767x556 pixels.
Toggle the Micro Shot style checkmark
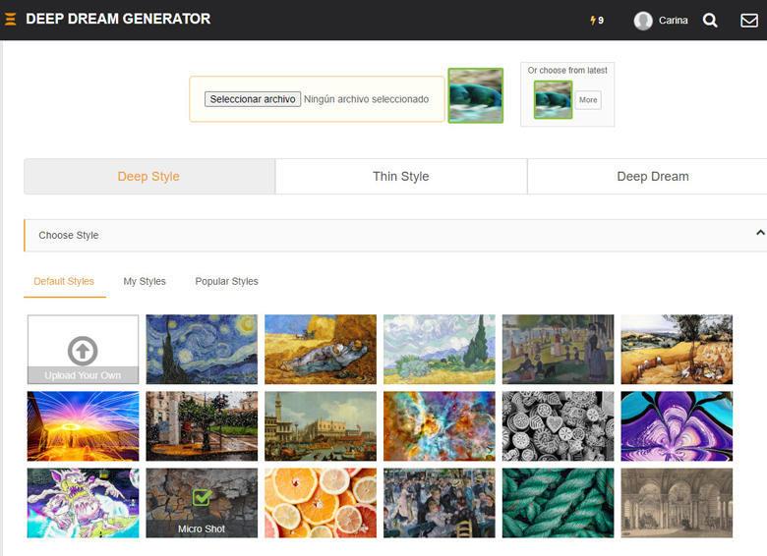[x=202, y=497]
